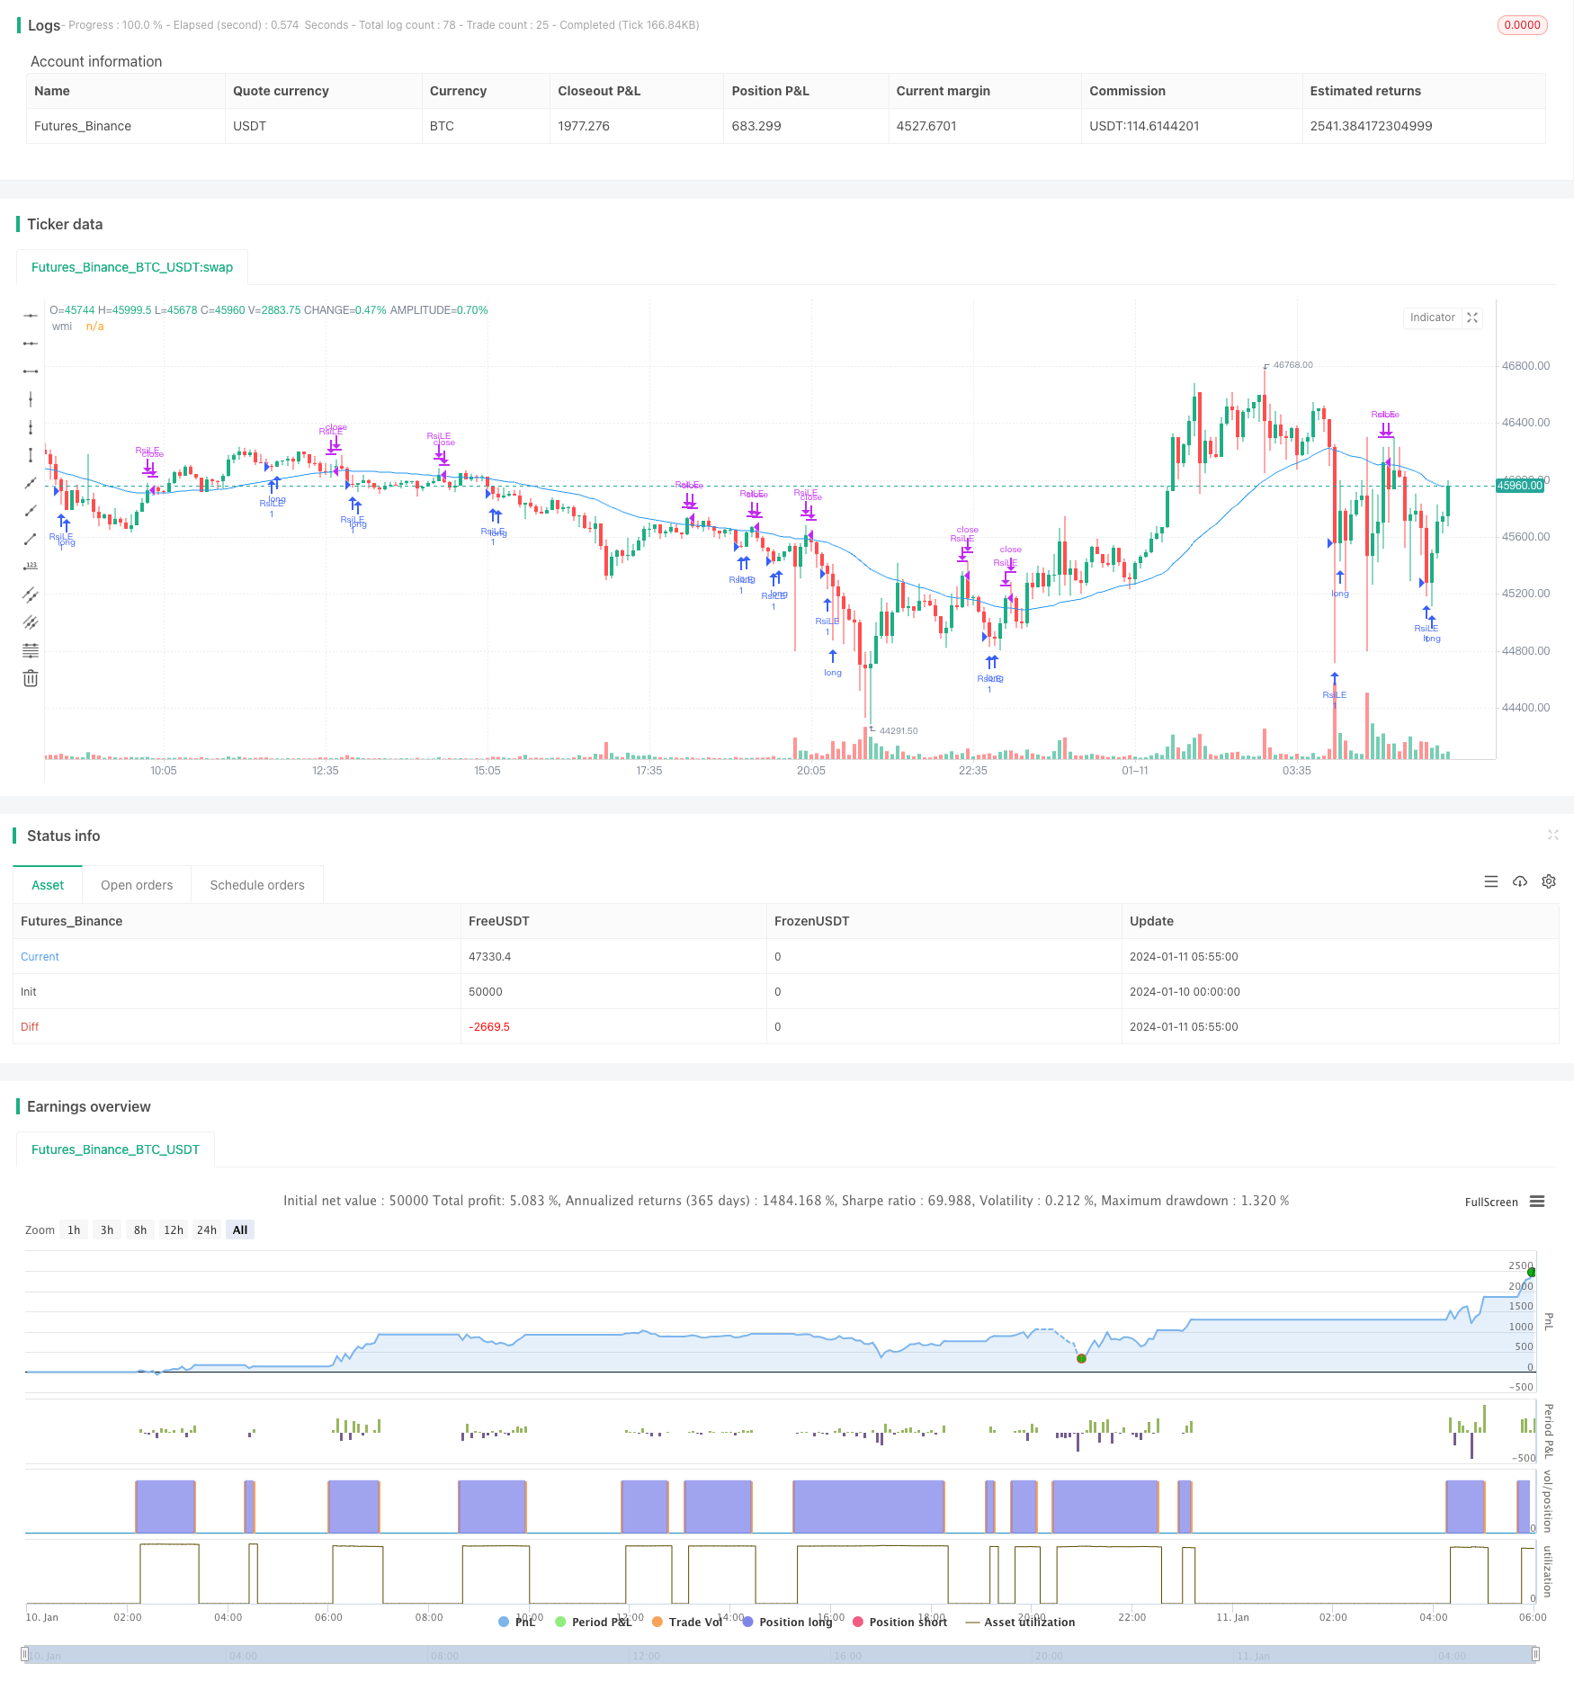Set earnings zoom to 8h
1574x1690 pixels.
(x=140, y=1229)
